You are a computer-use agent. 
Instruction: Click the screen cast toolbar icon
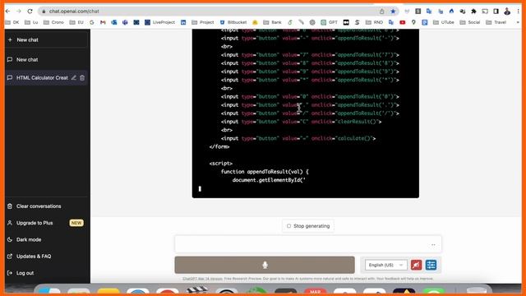click(x=485, y=12)
